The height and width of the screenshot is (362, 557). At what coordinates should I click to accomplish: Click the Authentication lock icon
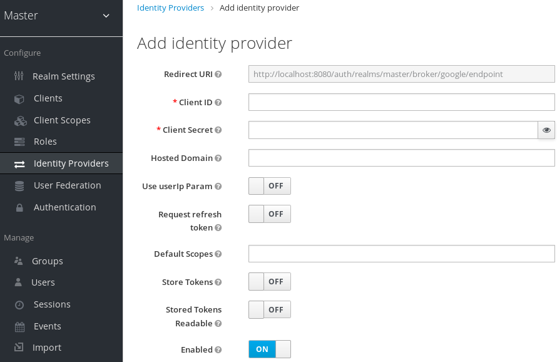pos(19,208)
